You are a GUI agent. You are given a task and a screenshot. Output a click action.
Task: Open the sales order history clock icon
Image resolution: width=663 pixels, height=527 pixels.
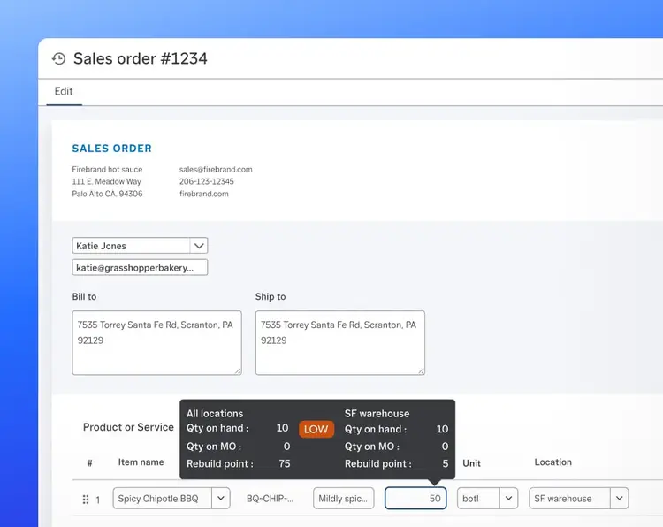coord(58,58)
